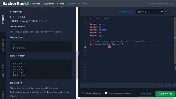Click Upload Code as File
Viewport: 176px width, 99px height.
pyautogui.click(x=93, y=93)
